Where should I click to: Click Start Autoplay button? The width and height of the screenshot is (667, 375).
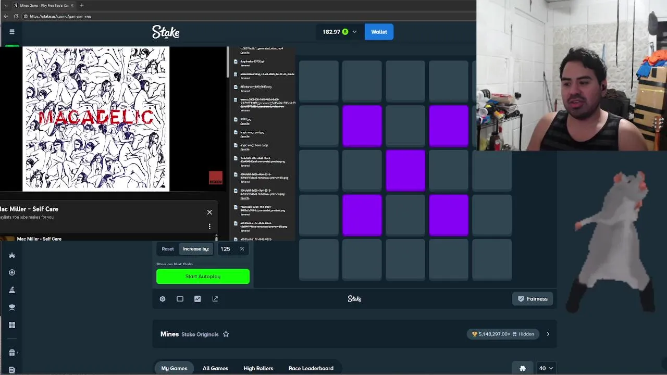tap(203, 277)
